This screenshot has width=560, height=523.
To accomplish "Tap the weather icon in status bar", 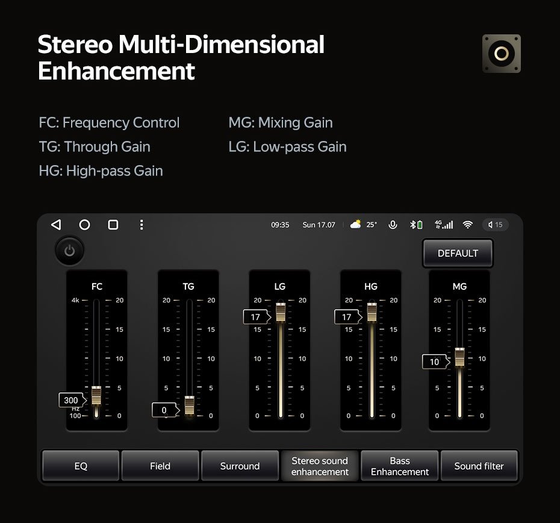I will pos(356,225).
